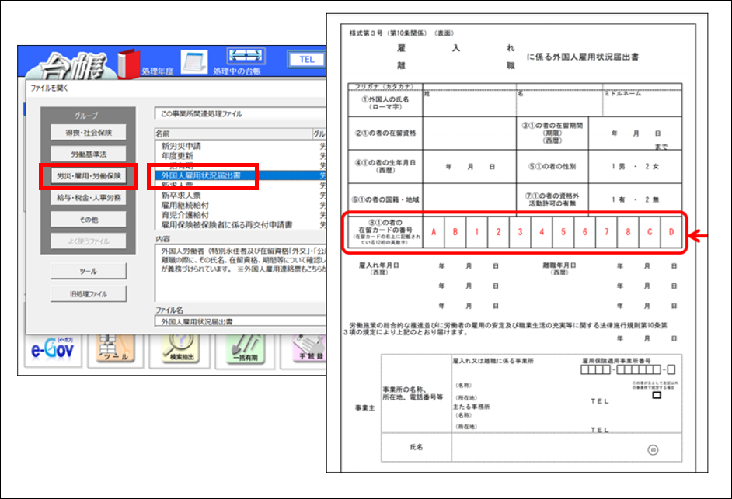Click the TEL button in the header
The image size is (732, 499).
tap(306, 59)
